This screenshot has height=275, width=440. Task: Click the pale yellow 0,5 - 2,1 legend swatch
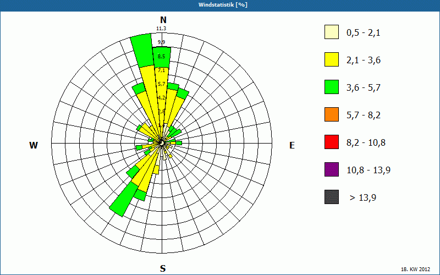click(332, 32)
